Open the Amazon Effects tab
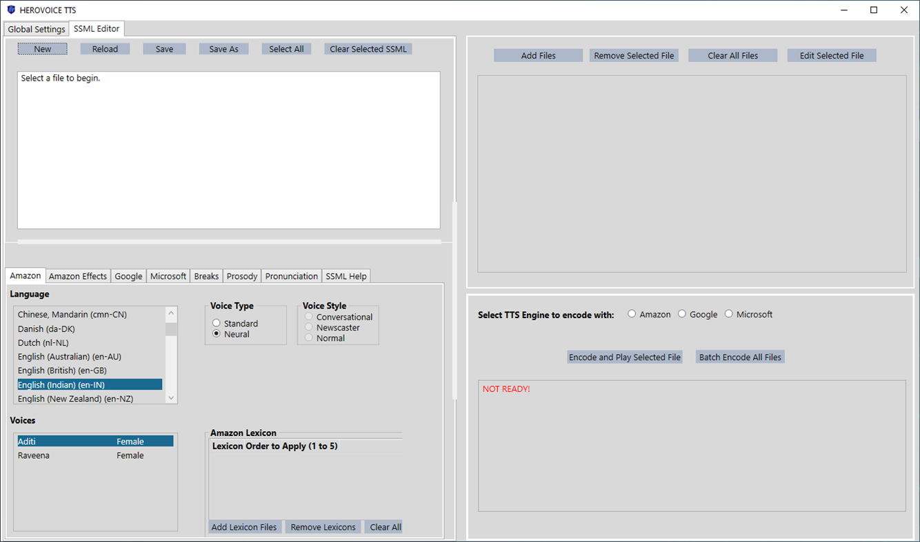This screenshot has width=920, height=542. tap(77, 275)
